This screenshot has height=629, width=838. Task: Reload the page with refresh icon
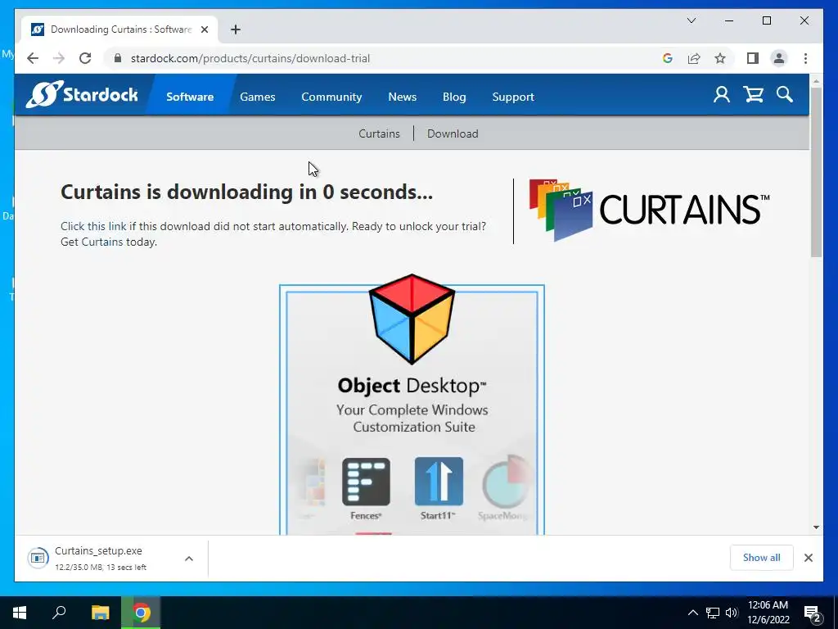pyautogui.click(x=85, y=58)
